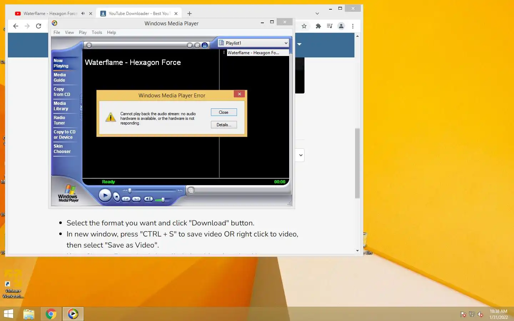514x321 pixels.
Task: Open the Tools menu
Action: [x=97, y=32]
